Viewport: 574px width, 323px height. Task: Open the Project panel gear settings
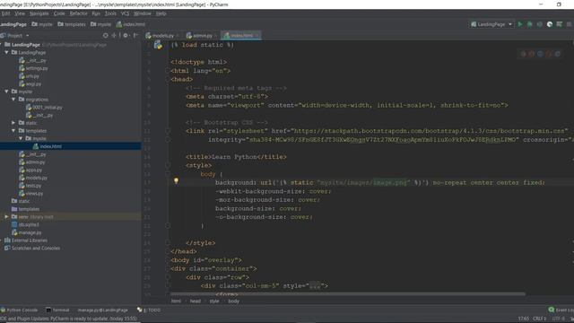[x=126, y=36]
